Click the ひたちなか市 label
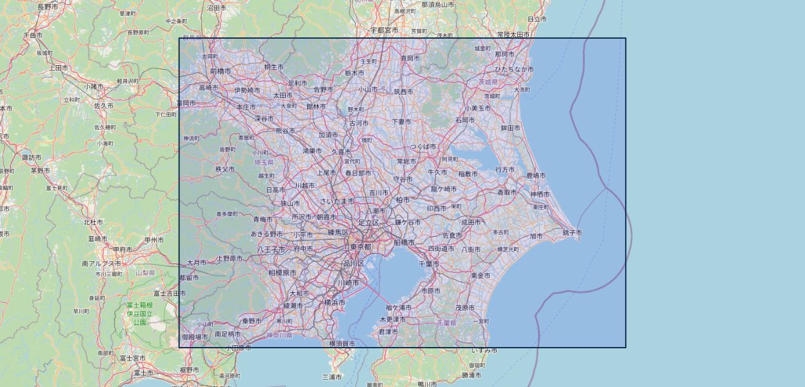 (514, 69)
